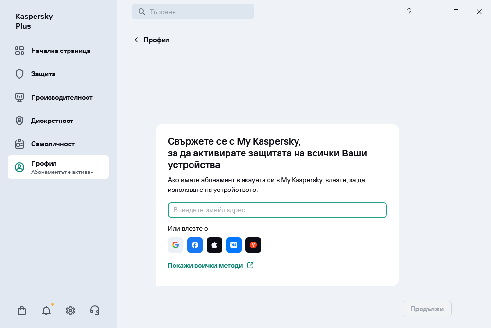Open settings via the gear icon
491x328 pixels.
click(70, 310)
